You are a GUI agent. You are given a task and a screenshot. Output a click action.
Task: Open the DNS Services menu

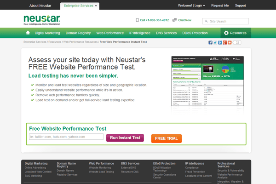tap(167, 33)
